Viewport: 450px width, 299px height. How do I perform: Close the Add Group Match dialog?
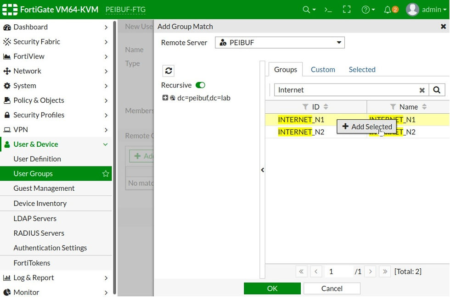click(x=444, y=27)
